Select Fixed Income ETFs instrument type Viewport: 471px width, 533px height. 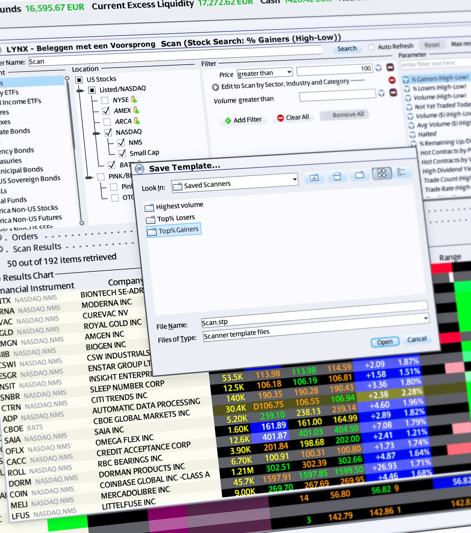(21, 102)
